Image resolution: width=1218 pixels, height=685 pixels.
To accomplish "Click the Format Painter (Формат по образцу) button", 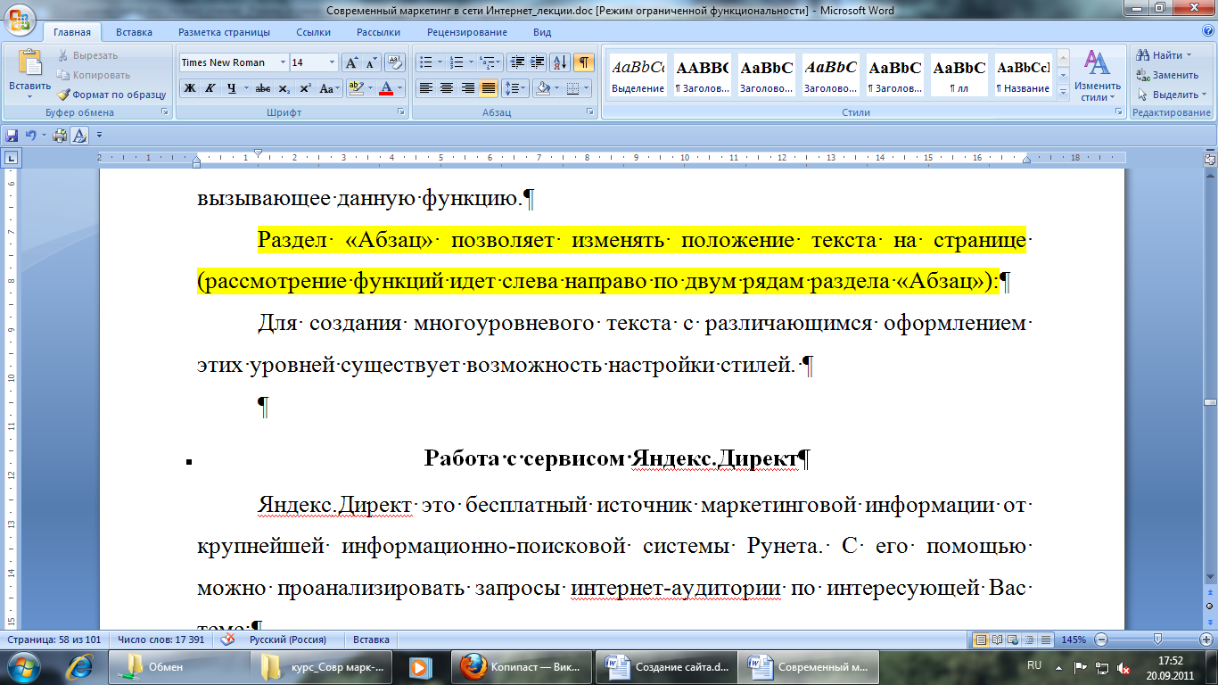I will click(x=111, y=95).
